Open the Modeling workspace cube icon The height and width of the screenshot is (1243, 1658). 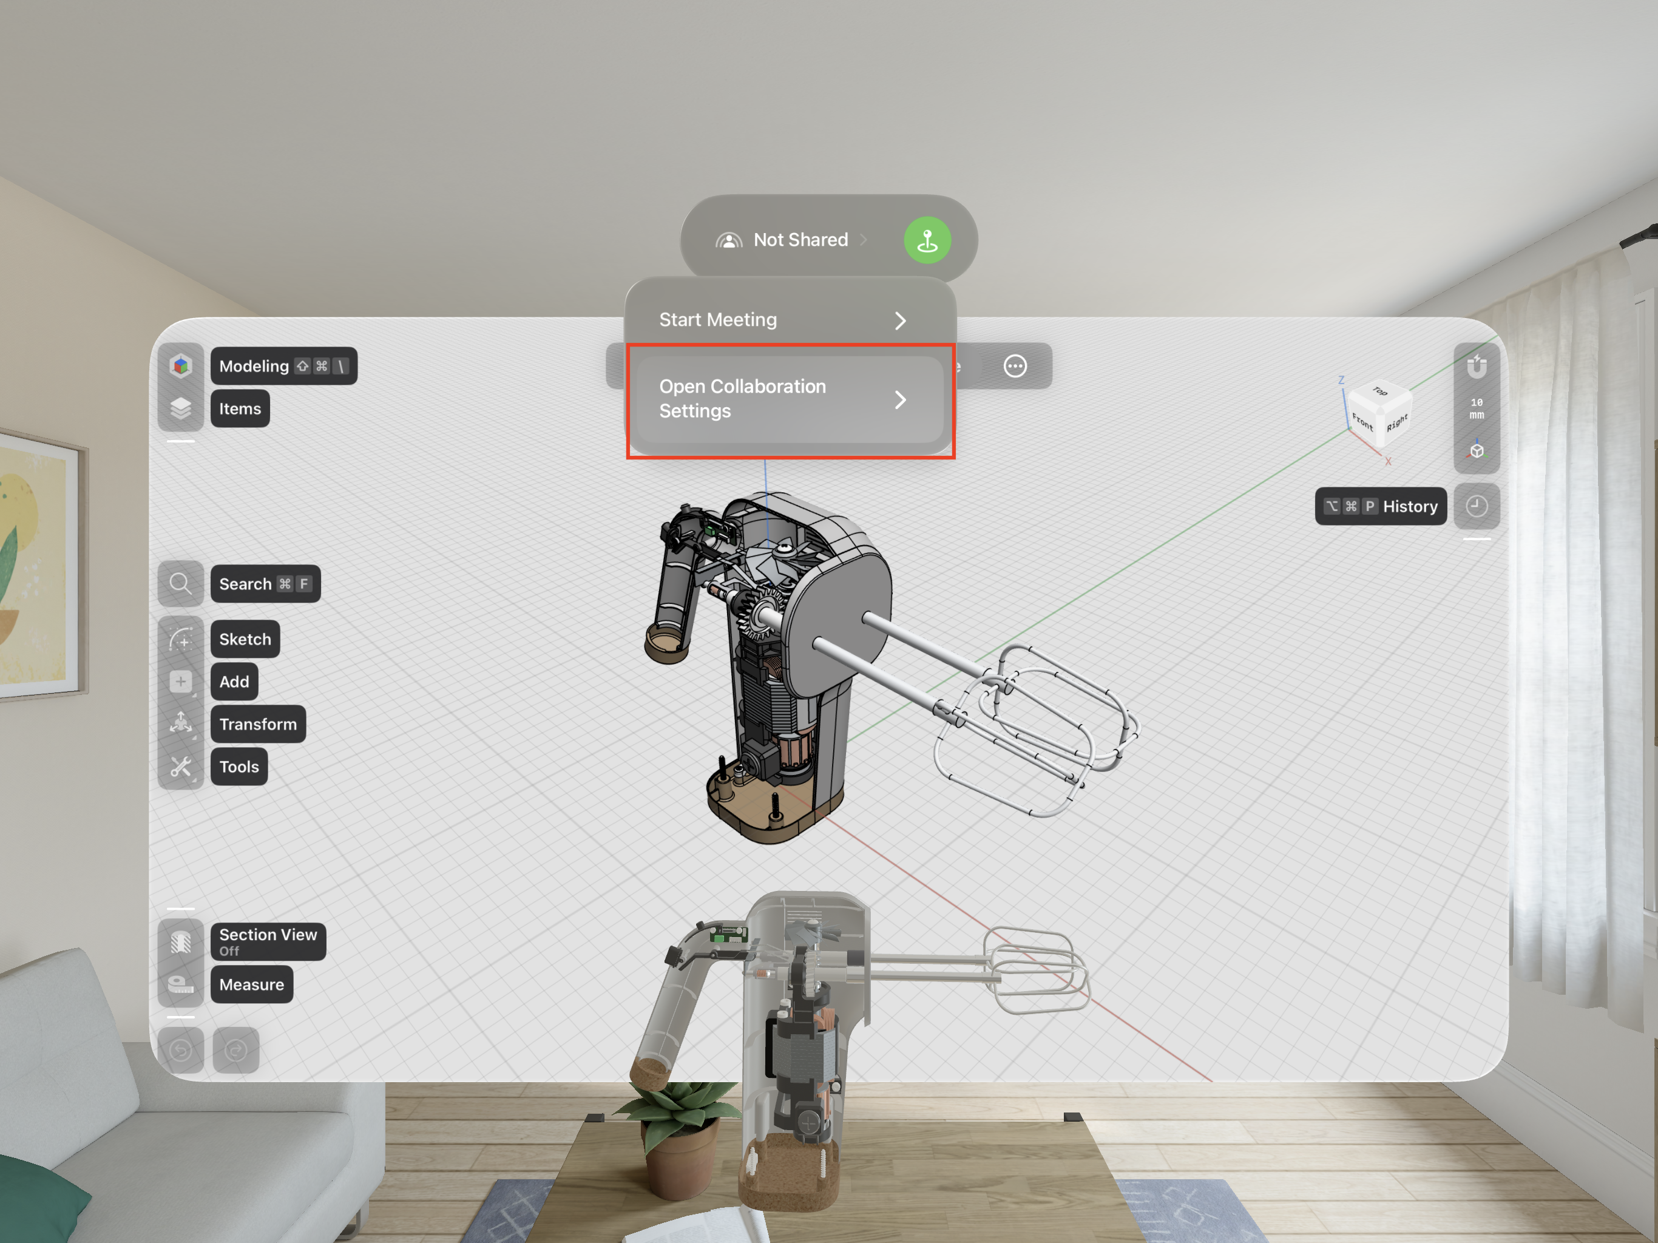click(181, 366)
